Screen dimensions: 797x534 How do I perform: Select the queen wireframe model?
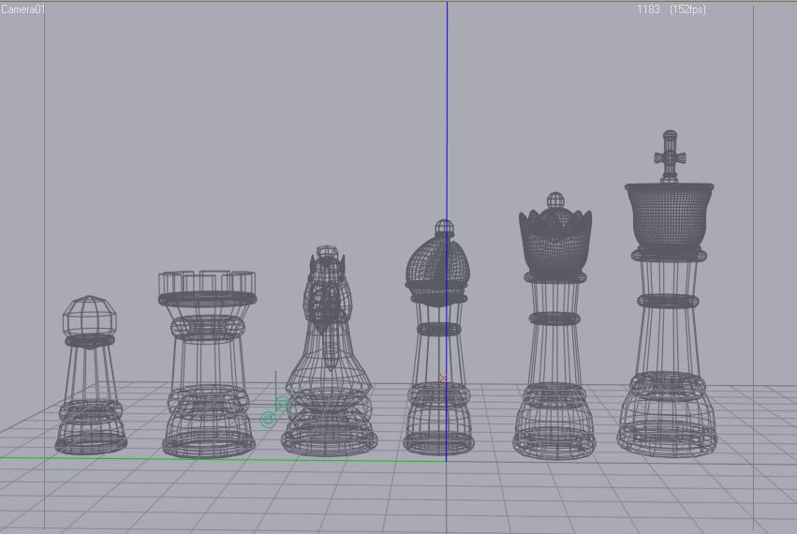(554, 325)
